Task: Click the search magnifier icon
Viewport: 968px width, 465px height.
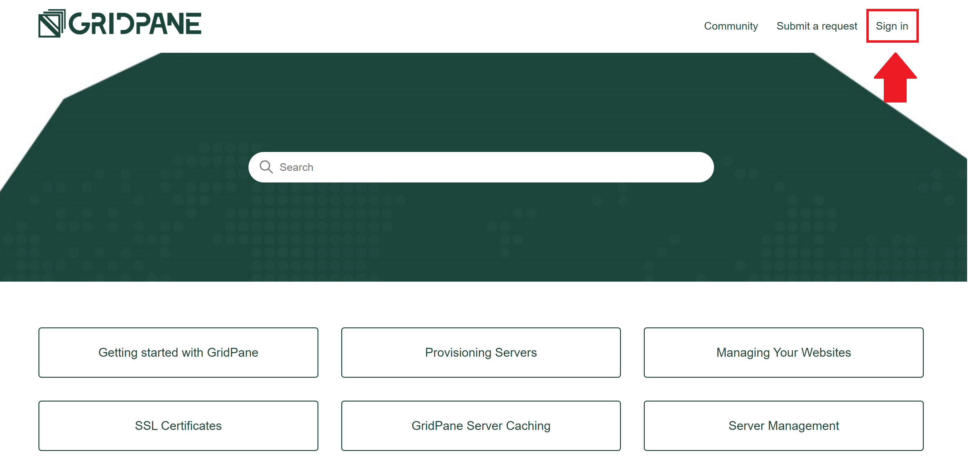Action: pos(266,167)
